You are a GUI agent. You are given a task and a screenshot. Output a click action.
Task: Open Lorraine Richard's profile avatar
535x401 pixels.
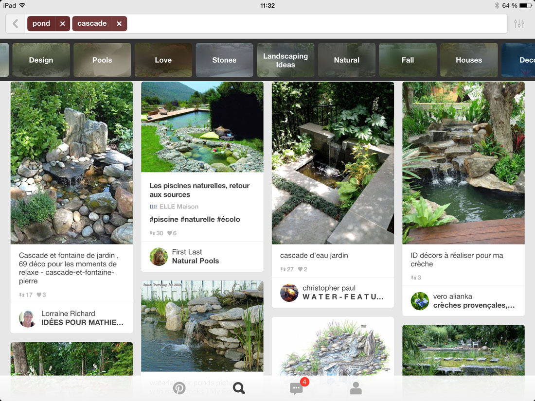(28, 318)
